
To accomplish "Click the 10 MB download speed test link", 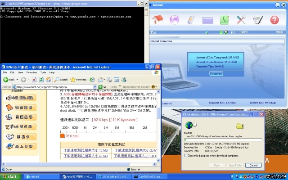I will point(85,150).
